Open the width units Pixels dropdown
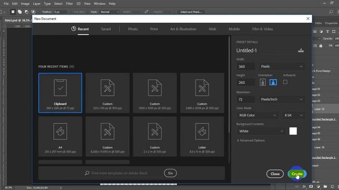Image resolution: width=339 pixels, height=190 pixels. click(281, 66)
